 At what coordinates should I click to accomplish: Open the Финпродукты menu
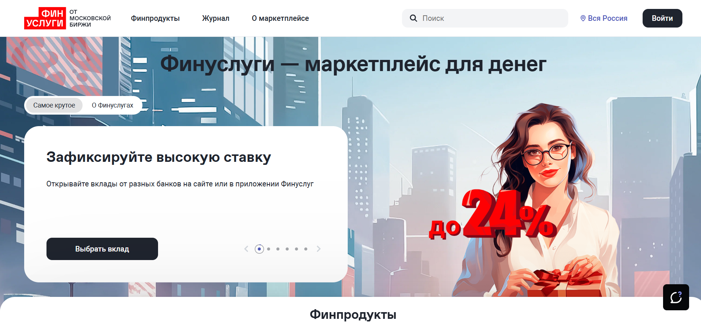155,18
